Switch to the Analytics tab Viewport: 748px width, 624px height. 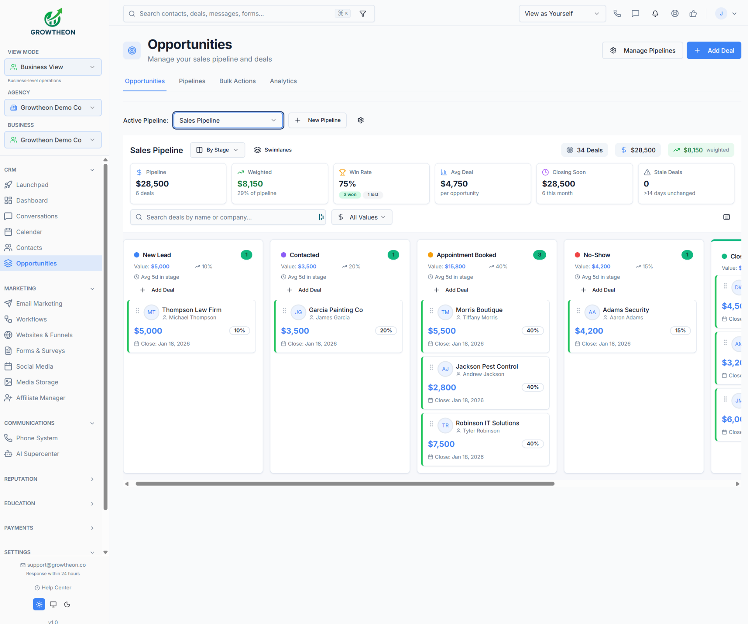283,81
